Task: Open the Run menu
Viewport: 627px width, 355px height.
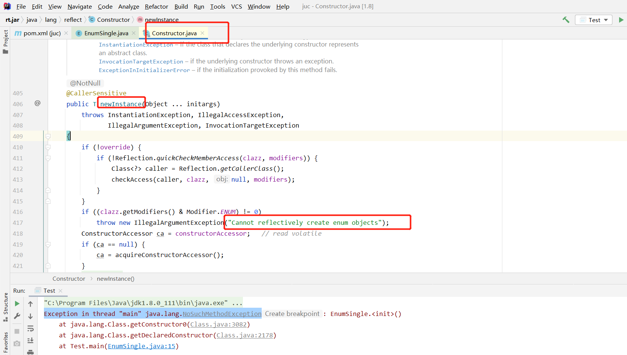Action: pos(199,6)
